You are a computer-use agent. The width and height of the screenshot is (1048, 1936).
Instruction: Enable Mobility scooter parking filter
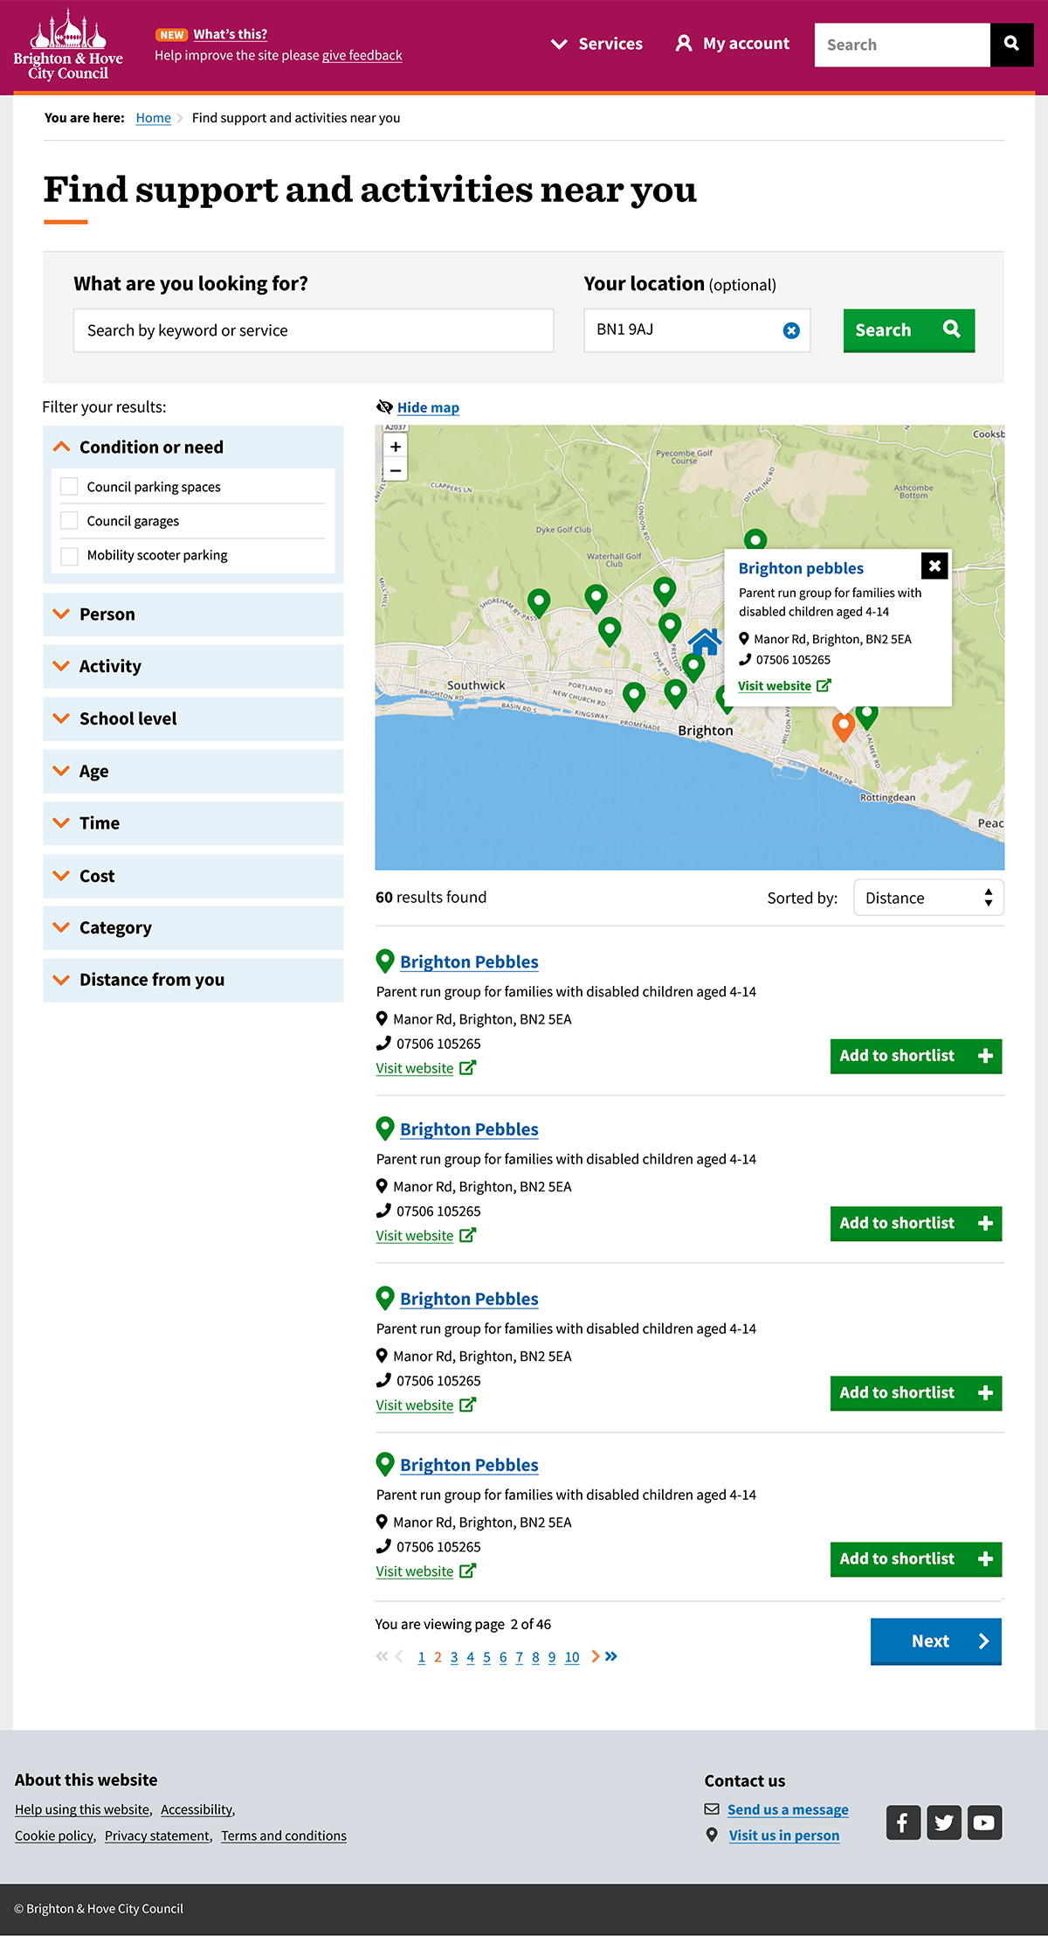pos(69,556)
